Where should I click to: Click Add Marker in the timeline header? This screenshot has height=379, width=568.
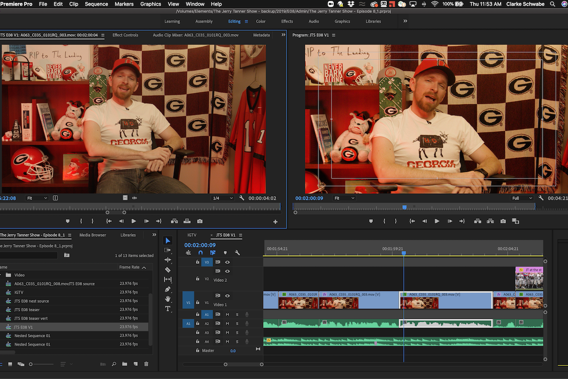point(225,253)
